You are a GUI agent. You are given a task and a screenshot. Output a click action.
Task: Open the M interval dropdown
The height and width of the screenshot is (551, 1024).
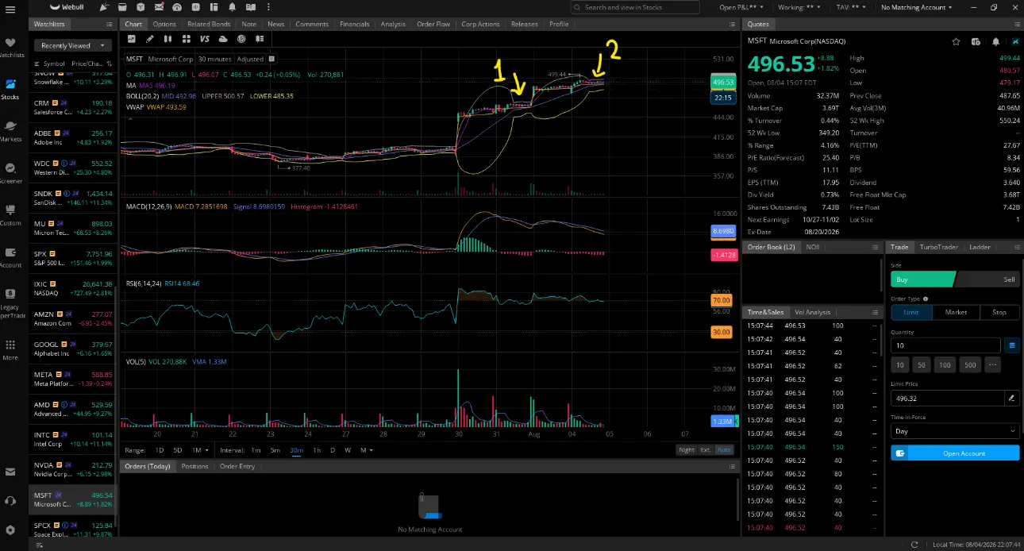(367, 450)
